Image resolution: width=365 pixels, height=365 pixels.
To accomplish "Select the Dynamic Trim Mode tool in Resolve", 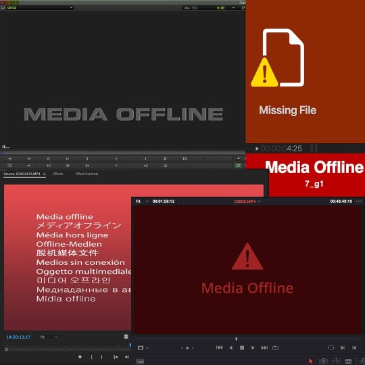I will (336, 361).
